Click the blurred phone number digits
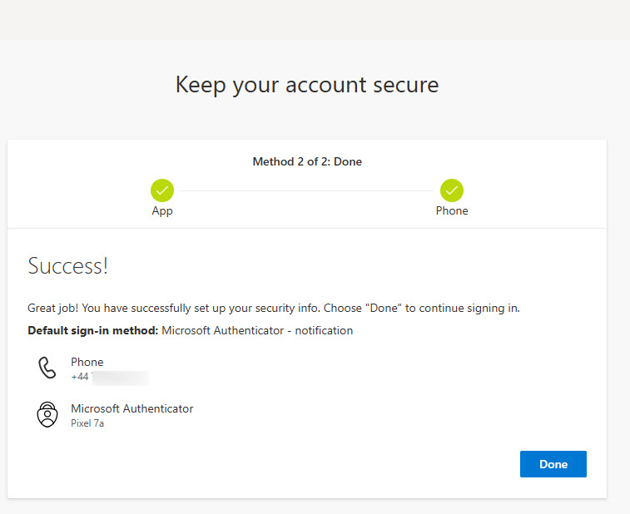 119,378
